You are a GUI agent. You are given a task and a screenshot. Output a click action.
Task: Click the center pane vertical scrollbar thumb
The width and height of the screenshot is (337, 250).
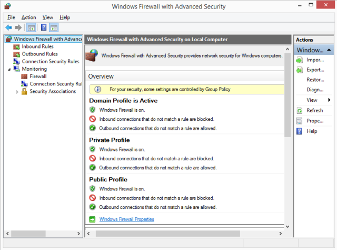288,95
